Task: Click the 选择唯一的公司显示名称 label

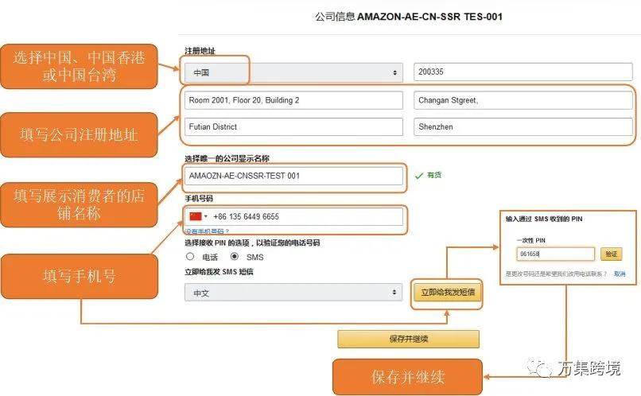Action: 227,158
